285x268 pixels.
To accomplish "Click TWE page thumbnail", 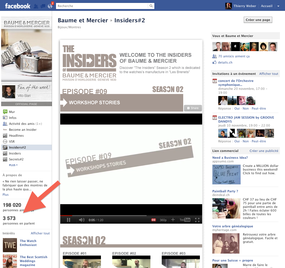I will (10, 245).
